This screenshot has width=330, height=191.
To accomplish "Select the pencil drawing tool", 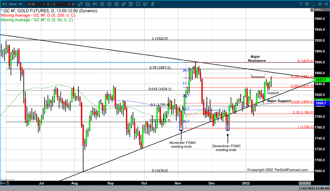I will click(81, 4).
